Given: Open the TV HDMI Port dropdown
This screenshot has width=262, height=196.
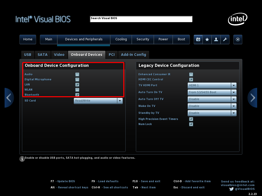Looking at the screenshot, I should pos(212,85).
